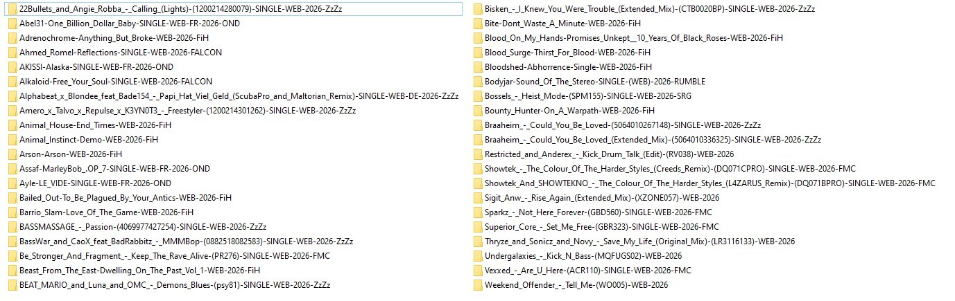Image resolution: width=955 pixels, height=301 pixels.
Task: Click folder icon of Assaf-MarleyBob_.OP_7
Action: [12, 169]
